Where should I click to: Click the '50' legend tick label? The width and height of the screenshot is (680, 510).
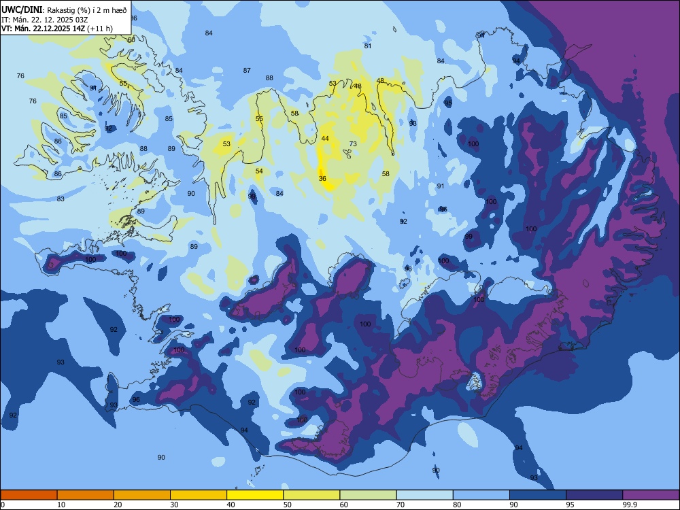(x=288, y=505)
